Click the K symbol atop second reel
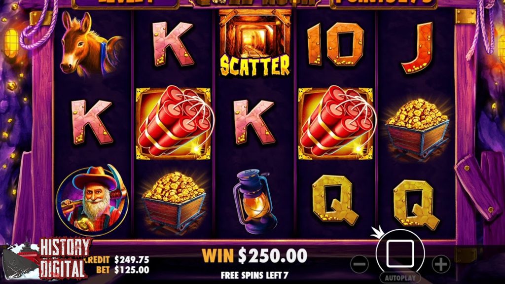The height and width of the screenshot is (284, 505). coord(173,44)
